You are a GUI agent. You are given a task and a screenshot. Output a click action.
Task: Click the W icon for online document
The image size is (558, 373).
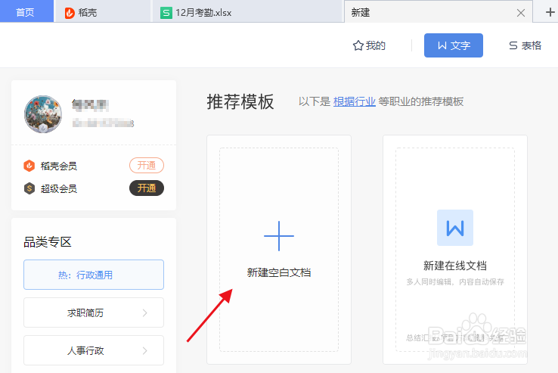click(x=455, y=228)
